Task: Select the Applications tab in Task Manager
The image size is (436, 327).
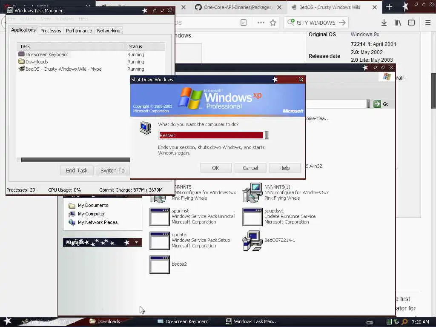Action: pos(23,30)
